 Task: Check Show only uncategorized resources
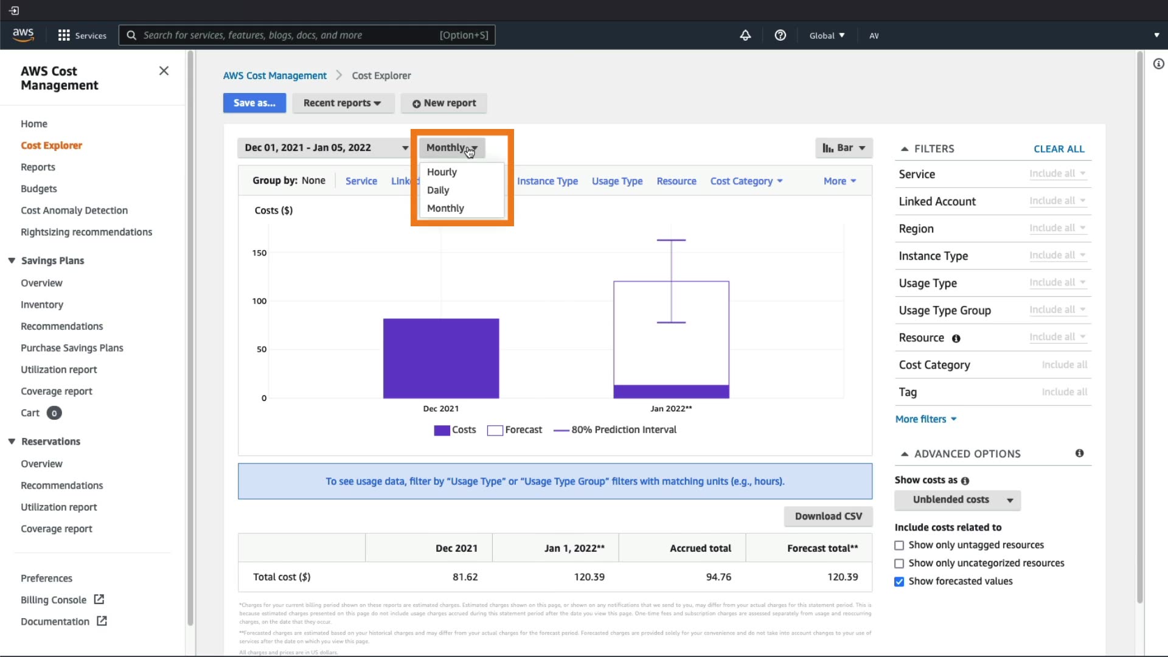pyautogui.click(x=899, y=563)
